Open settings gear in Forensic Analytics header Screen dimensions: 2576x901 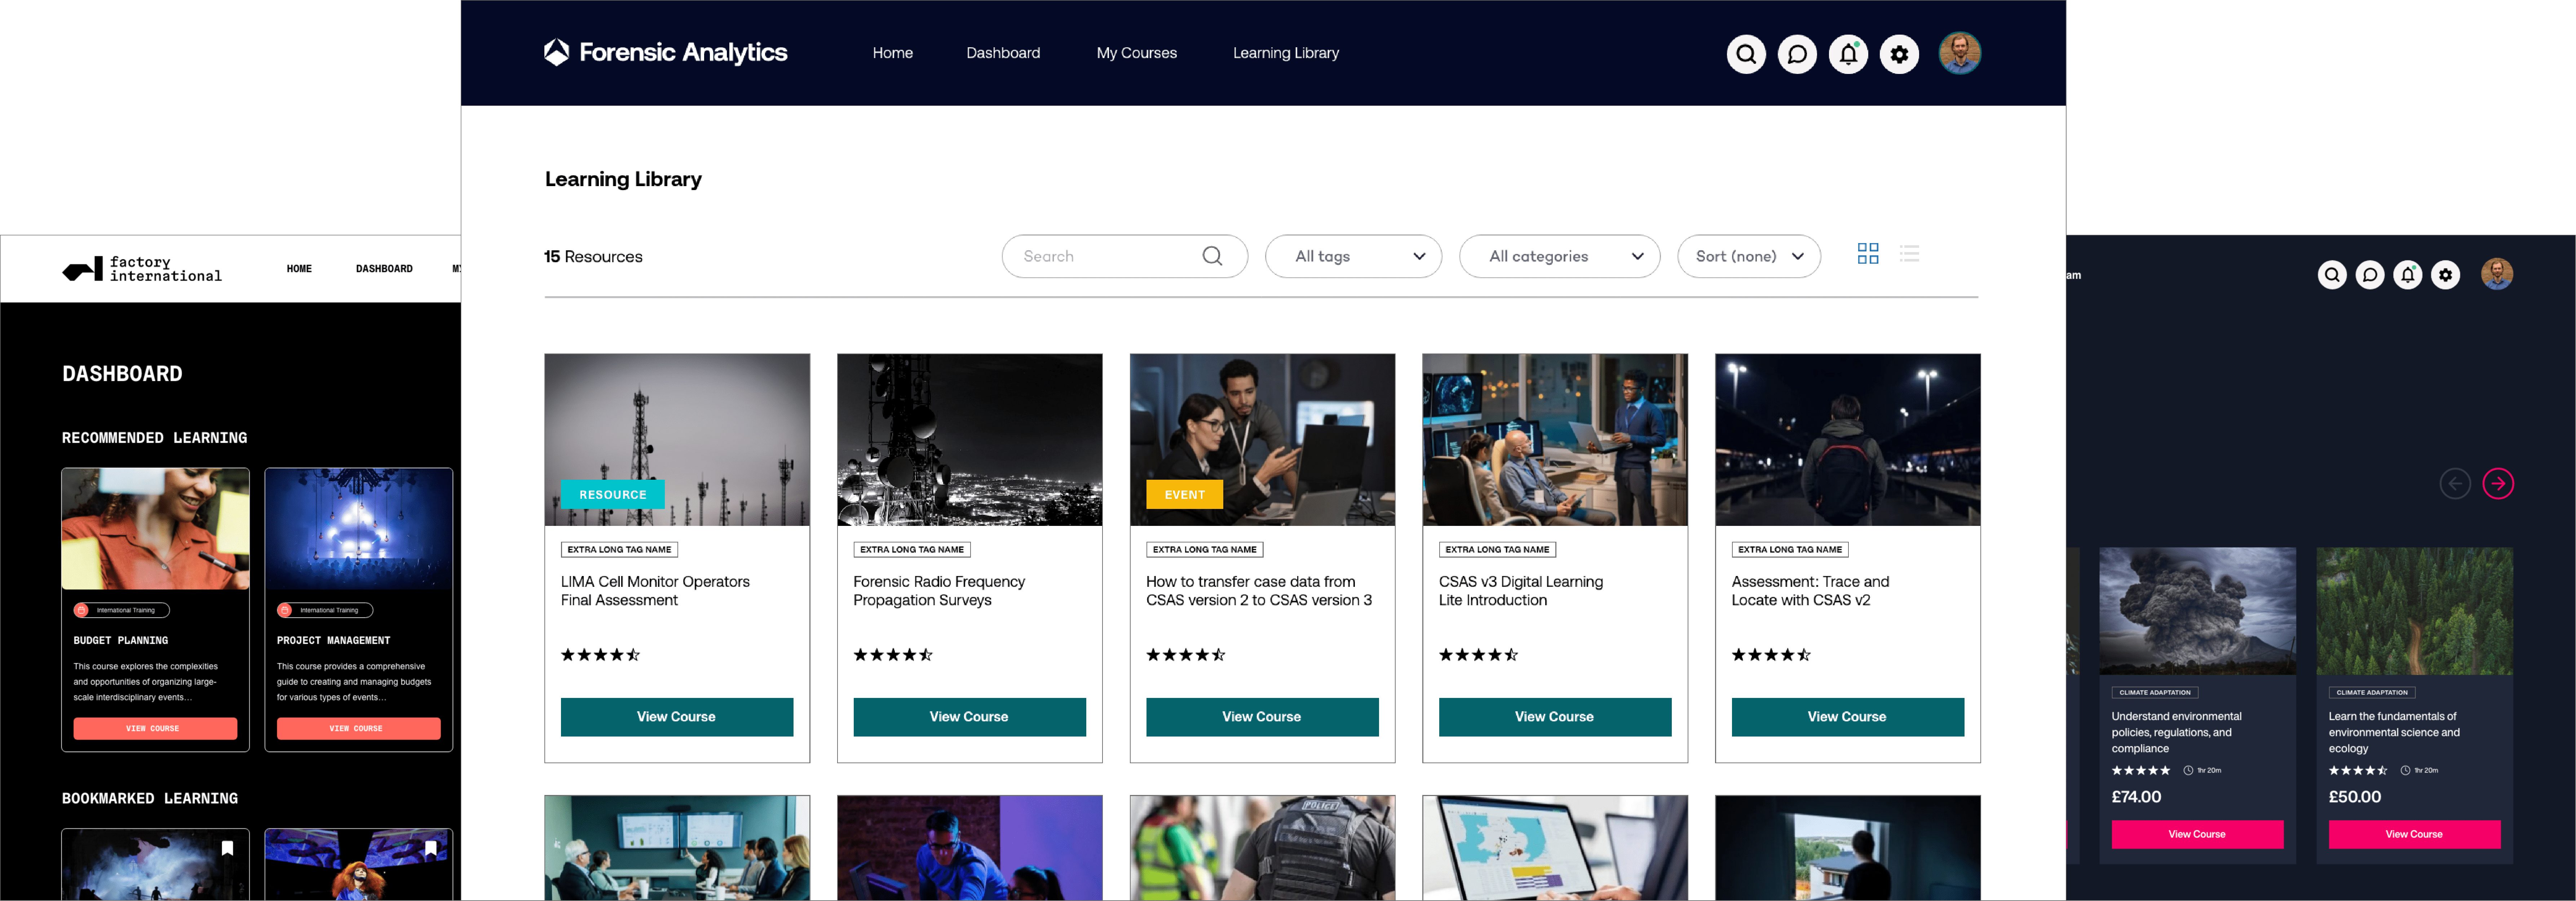[1899, 54]
